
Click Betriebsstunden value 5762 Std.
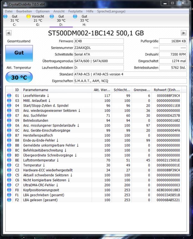173,68
